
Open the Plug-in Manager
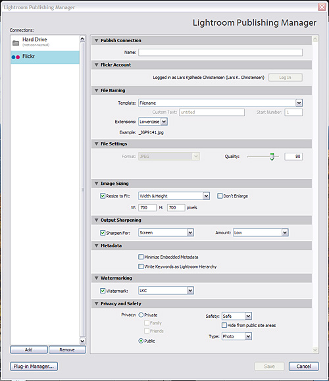pos(34,367)
